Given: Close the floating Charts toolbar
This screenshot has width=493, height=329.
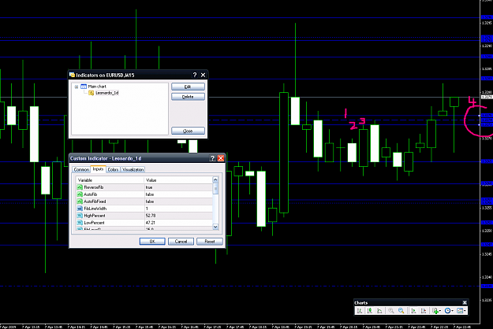Looking at the screenshot, I should (x=465, y=302).
